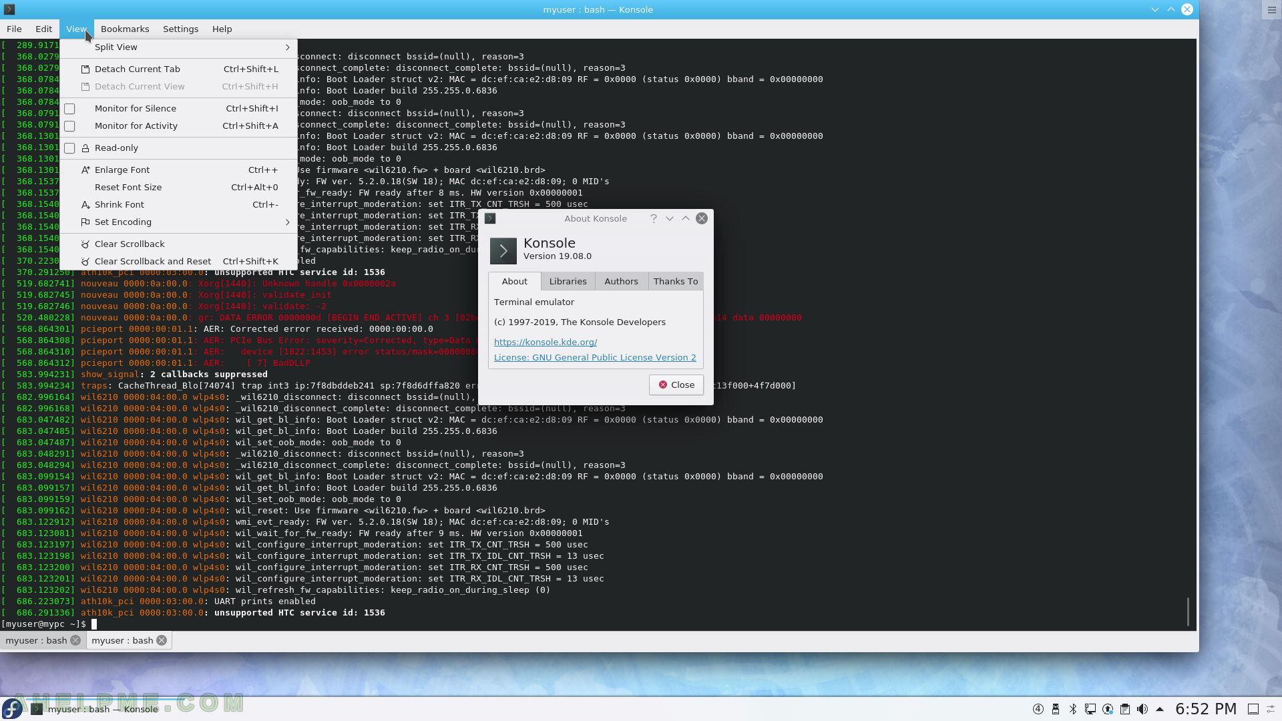The width and height of the screenshot is (1282, 721).
Task: Open the Fedora application launcher
Action: 12,708
